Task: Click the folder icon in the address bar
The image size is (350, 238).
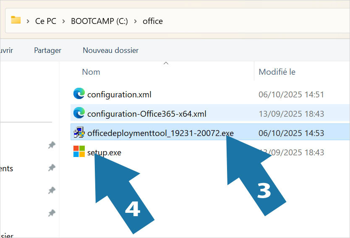Action: [x=16, y=20]
